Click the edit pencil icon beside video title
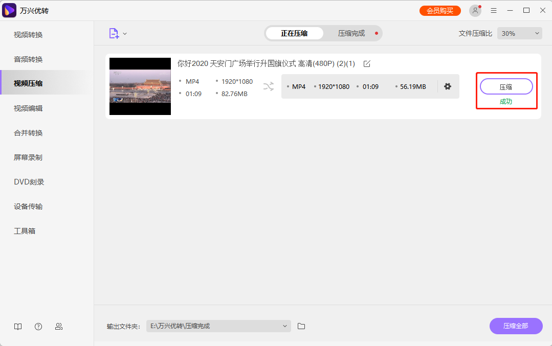This screenshot has height=346, width=552. coord(367,64)
